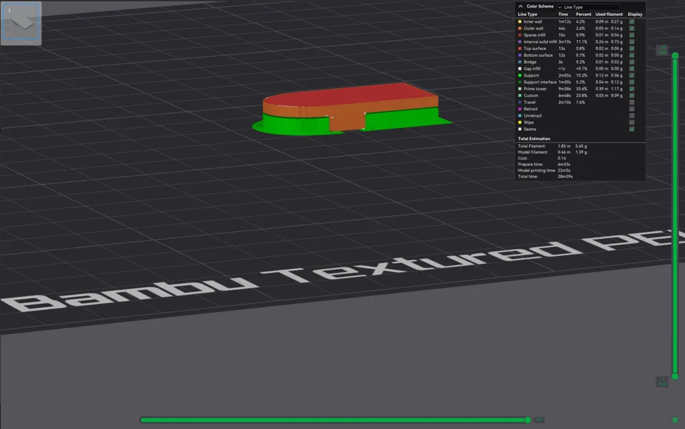Enable the Wipe display checkbox

coord(632,122)
